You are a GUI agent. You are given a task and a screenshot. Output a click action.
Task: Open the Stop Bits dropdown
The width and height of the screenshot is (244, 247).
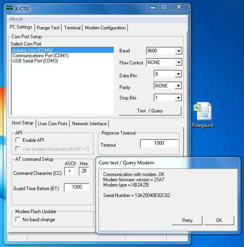(x=178, y=98)
